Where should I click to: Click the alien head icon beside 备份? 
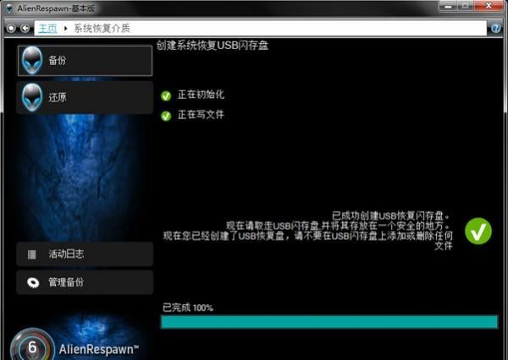(x=32, y=61)
